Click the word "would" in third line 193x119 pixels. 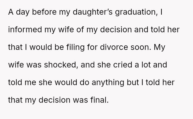point(41,47)
